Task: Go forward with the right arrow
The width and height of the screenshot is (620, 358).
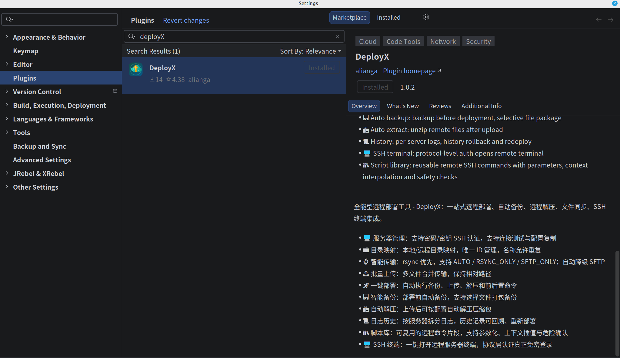Action: 611,20
